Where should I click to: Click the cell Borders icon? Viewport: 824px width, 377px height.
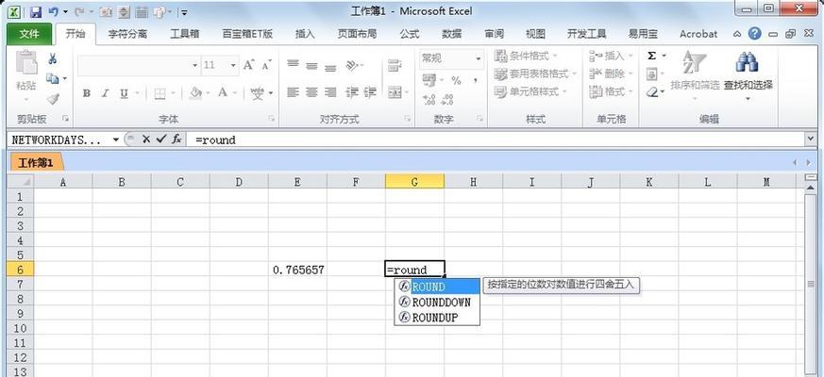click(x=160, y=93)
